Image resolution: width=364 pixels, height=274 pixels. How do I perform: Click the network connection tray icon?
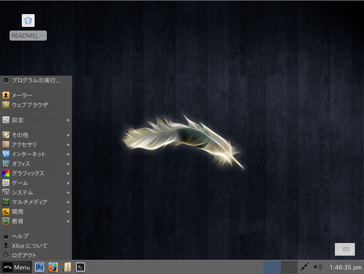304,267
